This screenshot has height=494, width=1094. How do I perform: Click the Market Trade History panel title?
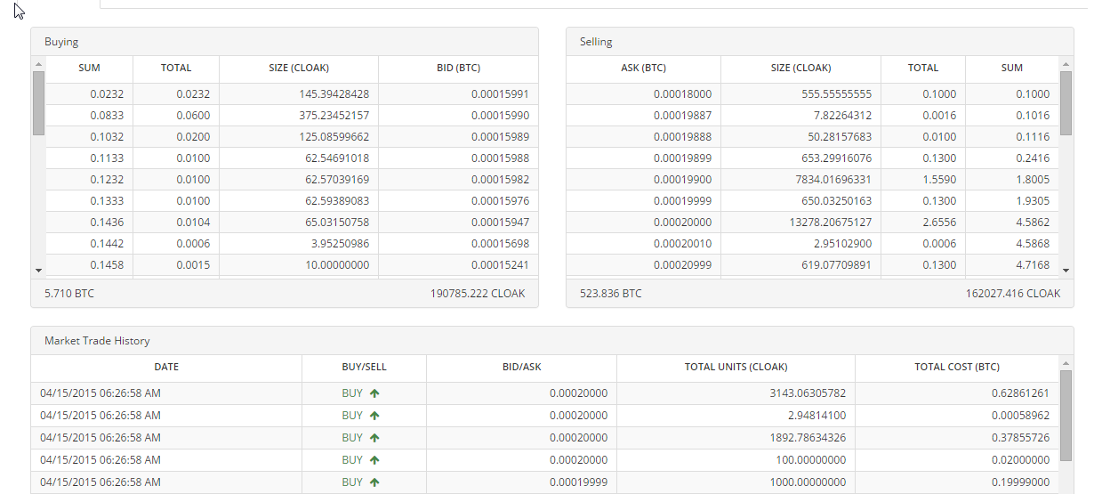point(97,340)
